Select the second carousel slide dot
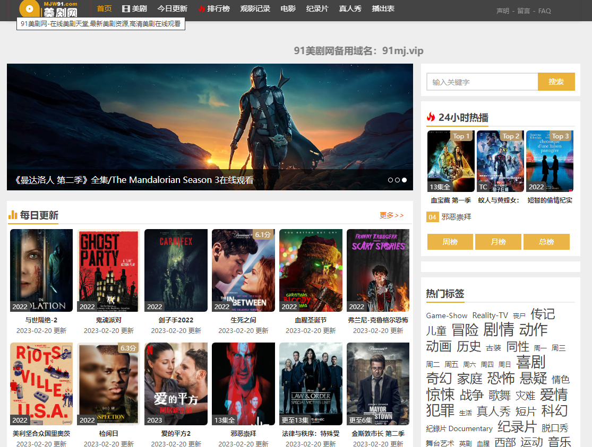 tap(397, 180)
